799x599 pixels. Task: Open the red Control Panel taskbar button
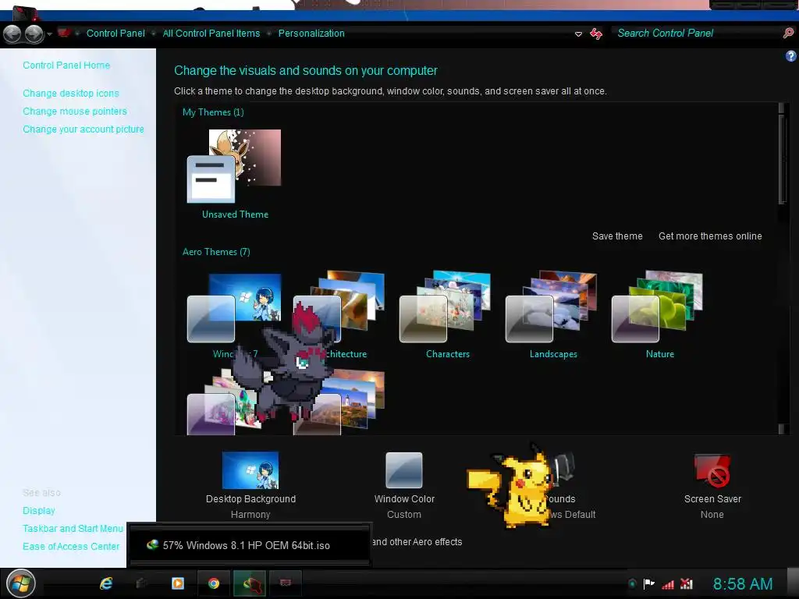286,583
